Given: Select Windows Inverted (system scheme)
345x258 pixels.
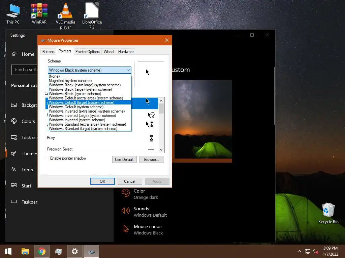Looking at the screenshot, I should (x=90, y=120).
